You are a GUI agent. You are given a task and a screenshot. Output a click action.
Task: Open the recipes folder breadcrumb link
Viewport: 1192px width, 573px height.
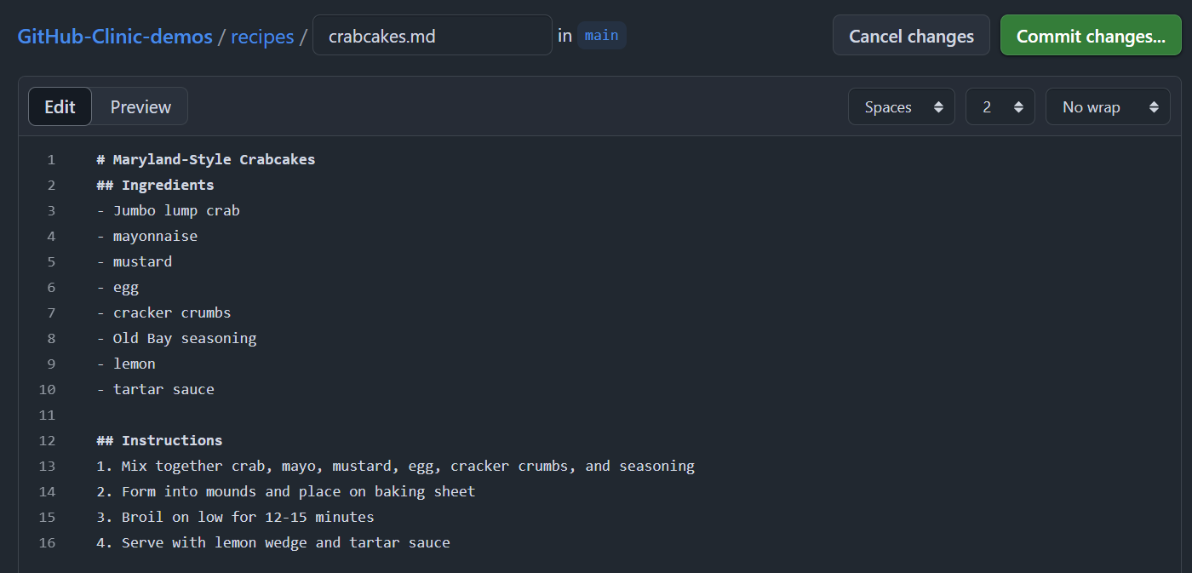click(x=262, y=37)
